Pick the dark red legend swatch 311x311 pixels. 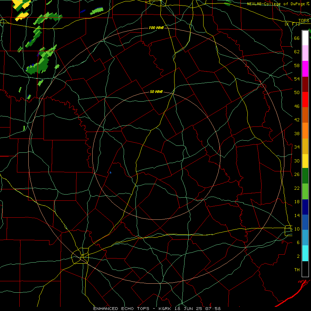(x=305, y=84)
